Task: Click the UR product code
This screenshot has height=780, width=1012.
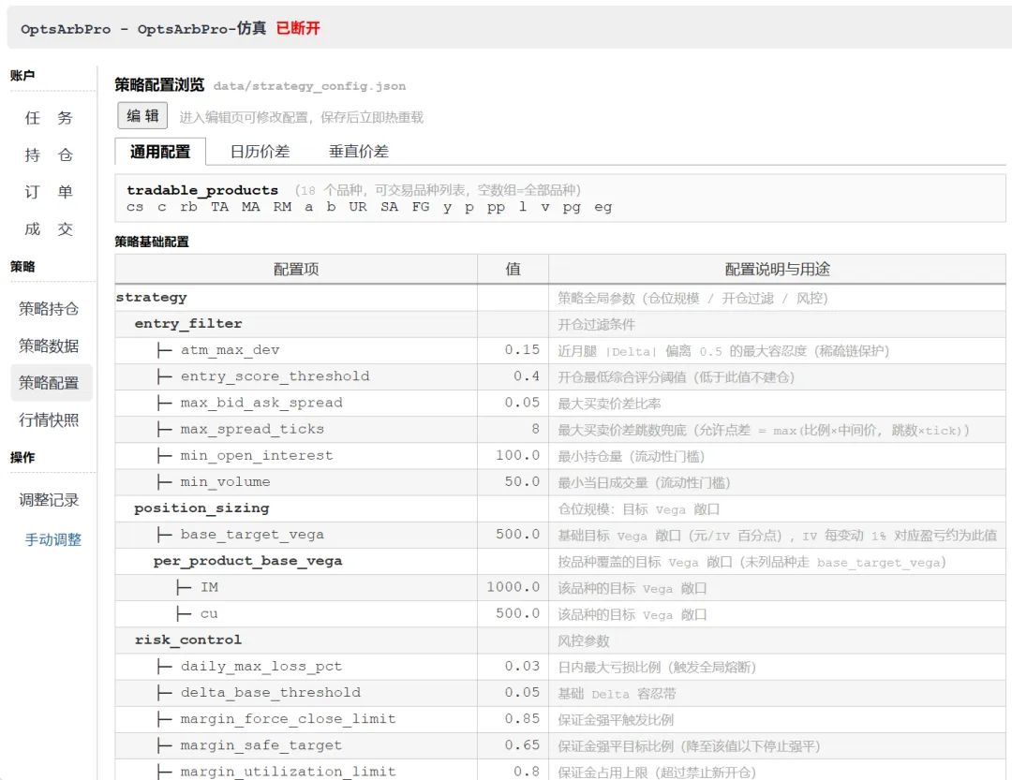Action: pos(358,207)
